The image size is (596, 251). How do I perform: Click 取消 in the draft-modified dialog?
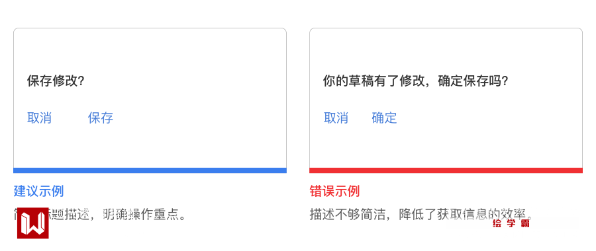pyautogui.click(x=336, y=118)
